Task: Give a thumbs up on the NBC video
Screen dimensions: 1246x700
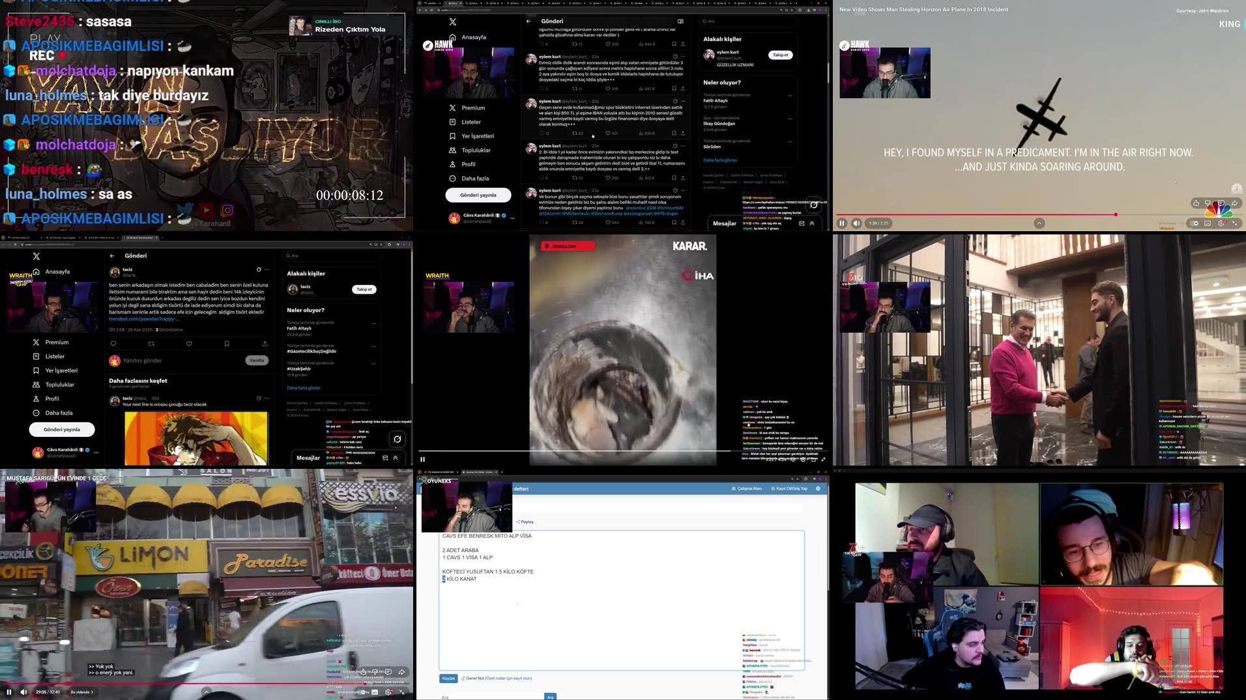Action: coord(1196,203)
